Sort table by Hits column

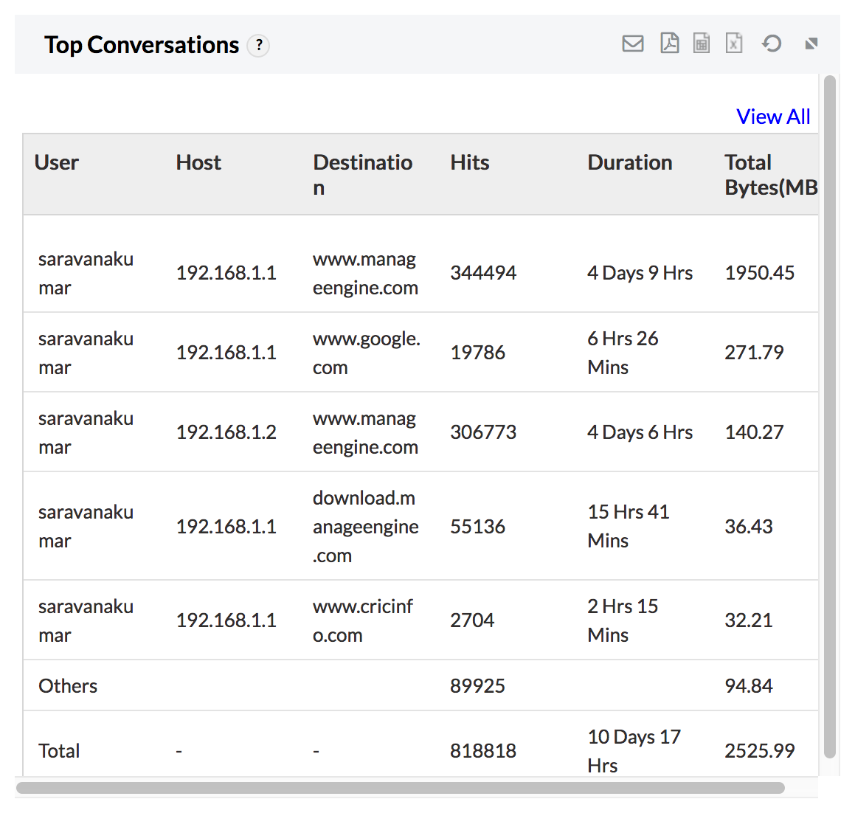point(470,162)
